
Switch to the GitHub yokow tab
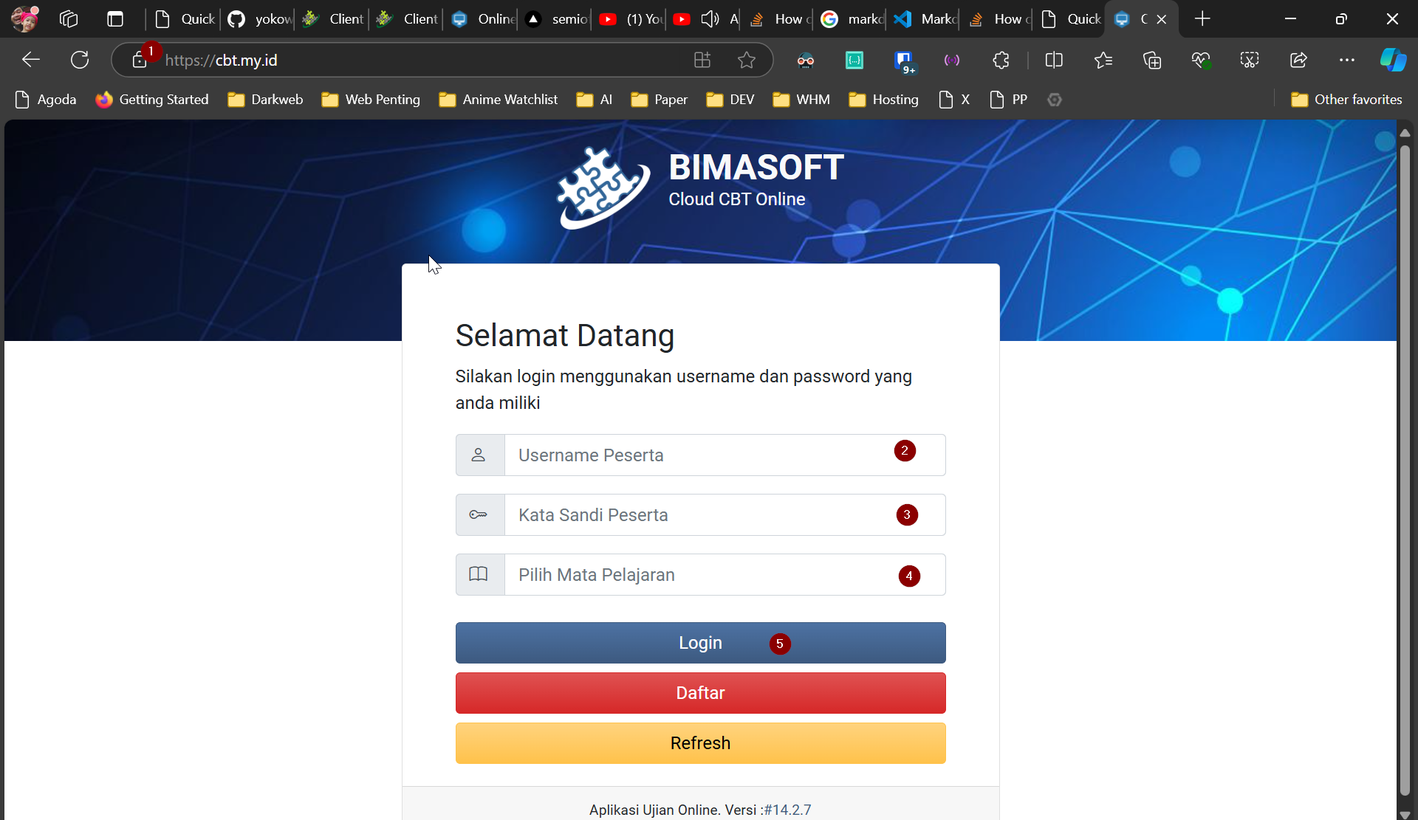(258, 19)
